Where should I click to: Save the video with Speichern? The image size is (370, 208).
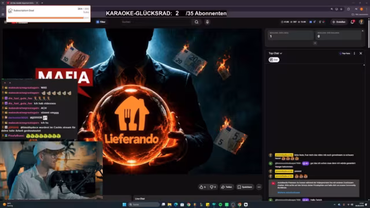[x=245, y=187]
